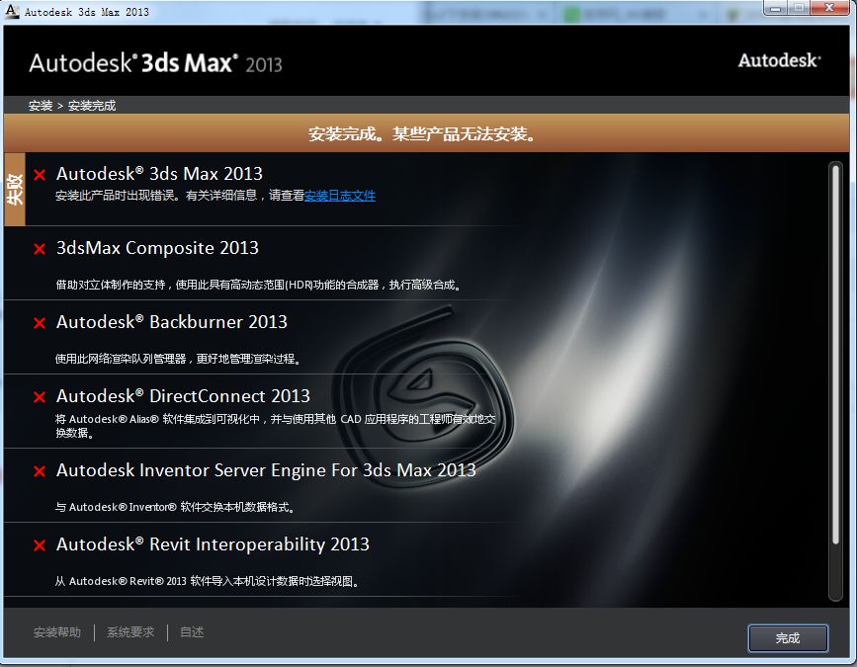Click the 安装 > 安装完成 breadcrumb text
857x667 pixels.
tap(72, 106)
